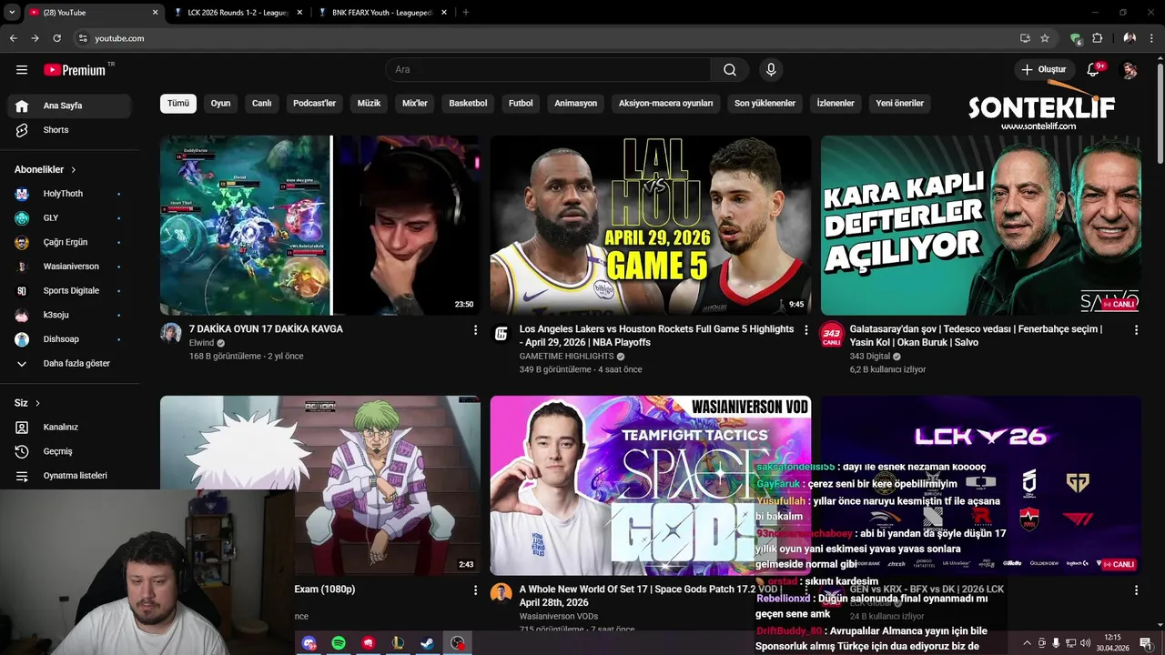Go to Ana Sayfa in sidebar
The image size is (1165, 655).
pyautogui.click(x=70, y=106)
